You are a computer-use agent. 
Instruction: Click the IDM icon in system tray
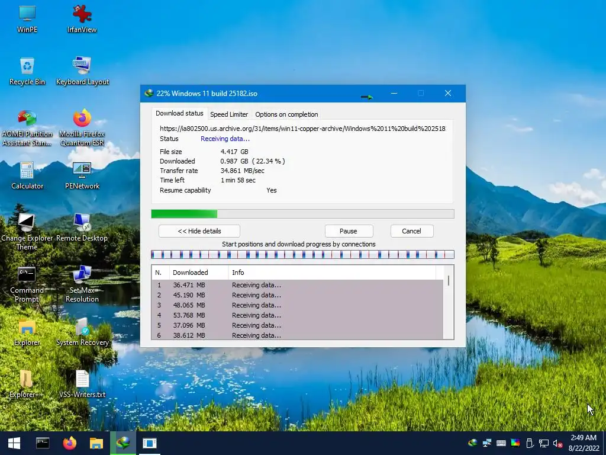[x=473, y=443]
